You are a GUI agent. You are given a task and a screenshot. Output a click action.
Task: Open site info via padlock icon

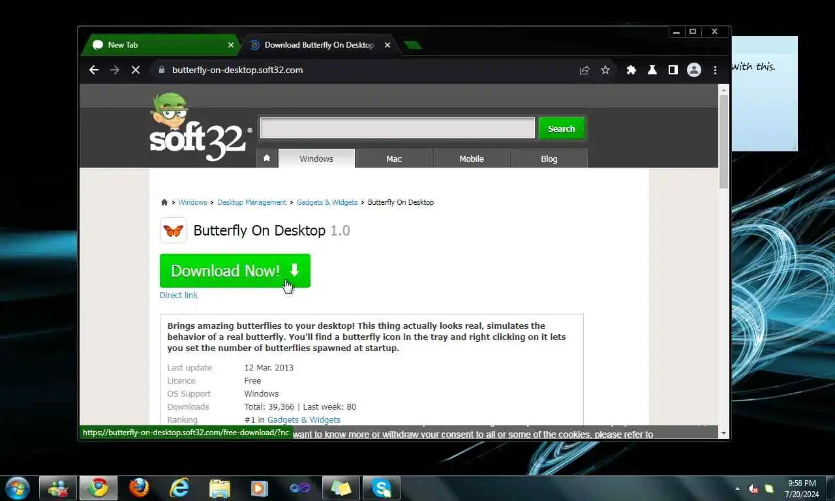click(162, 70)
